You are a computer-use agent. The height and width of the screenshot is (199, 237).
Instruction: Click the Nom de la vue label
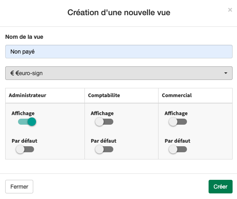[x=24, y=37]
